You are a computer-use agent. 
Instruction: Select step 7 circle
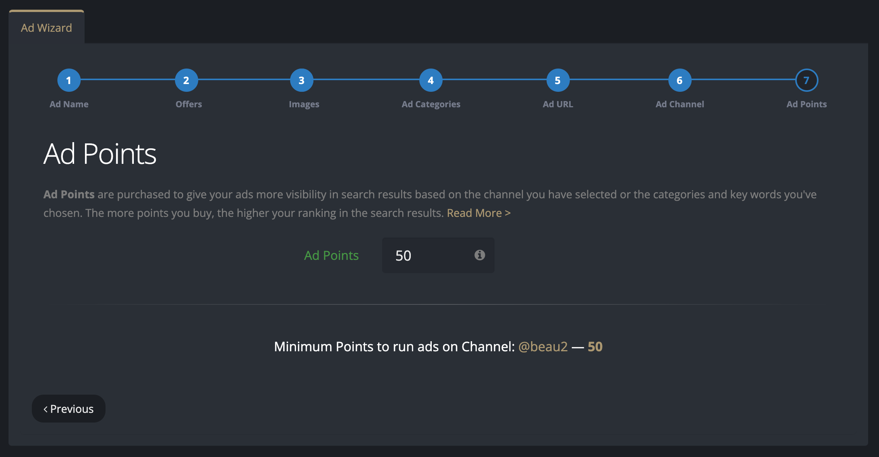point(806,80)
